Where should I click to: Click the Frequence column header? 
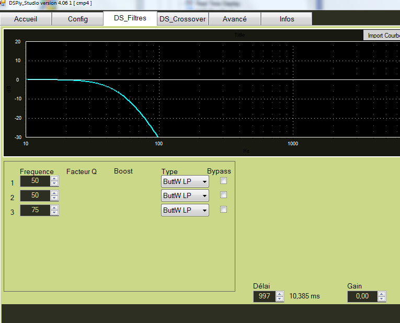click(37, 171)
